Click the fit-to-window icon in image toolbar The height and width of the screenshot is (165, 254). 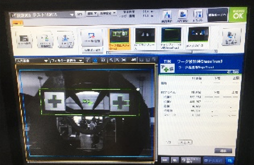point(124,60)
